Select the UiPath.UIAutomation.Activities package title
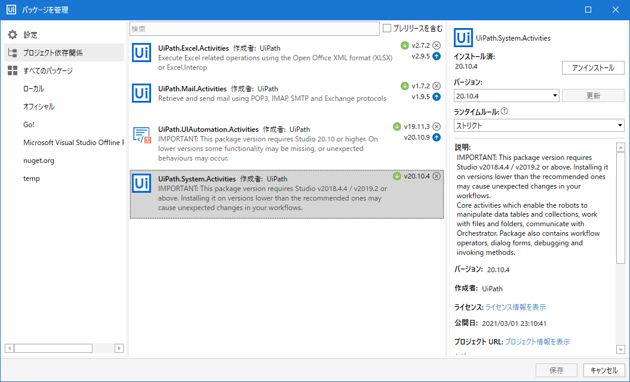 [x=208, y=130]
